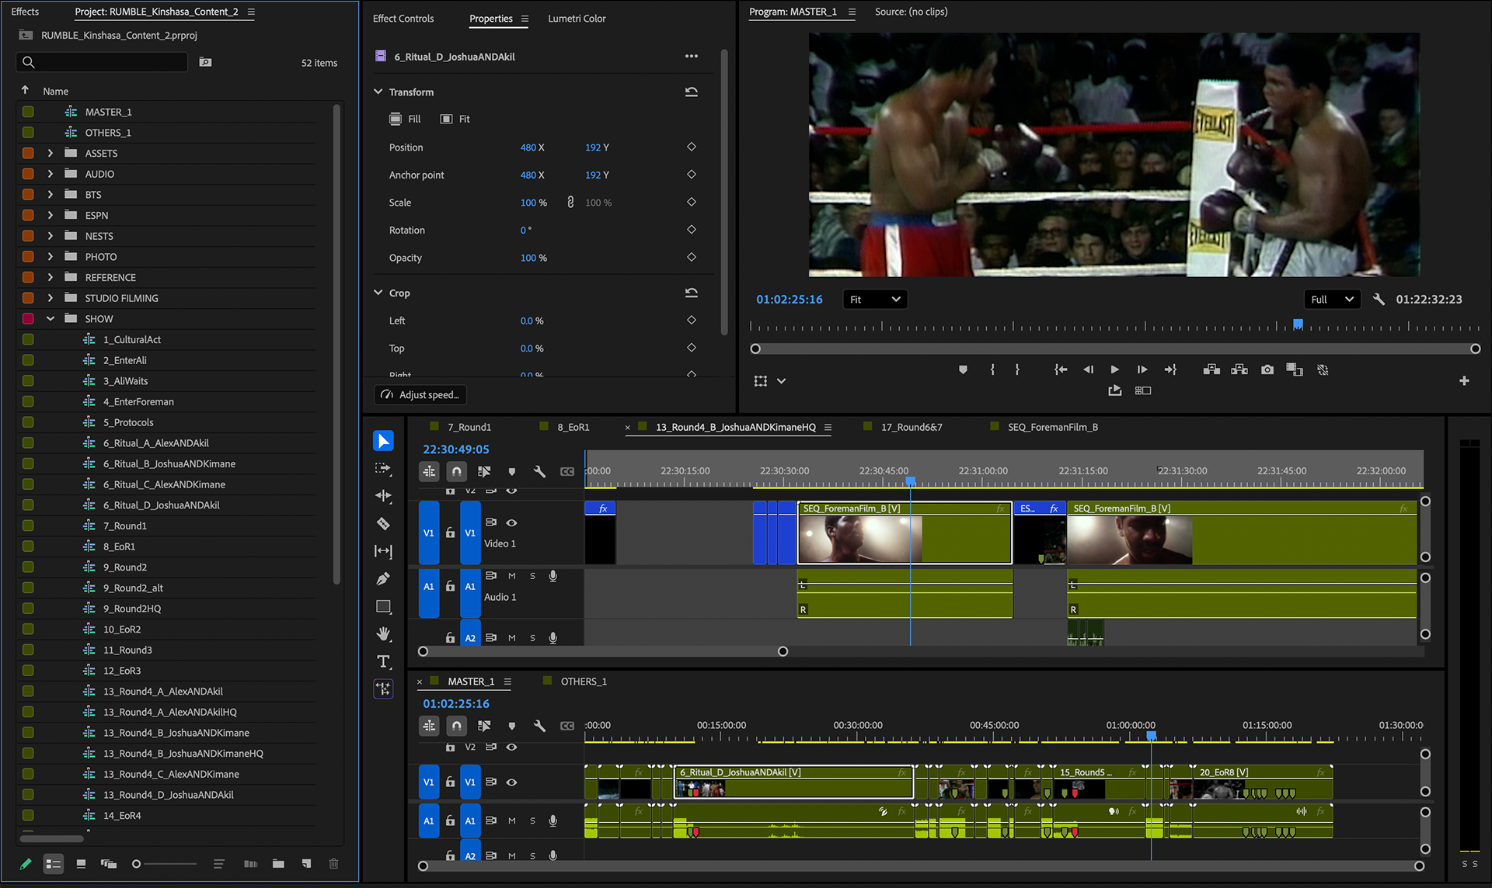Open the 17_Round6&7 sequence tab

pyautogui.click(x=911, y=427)
